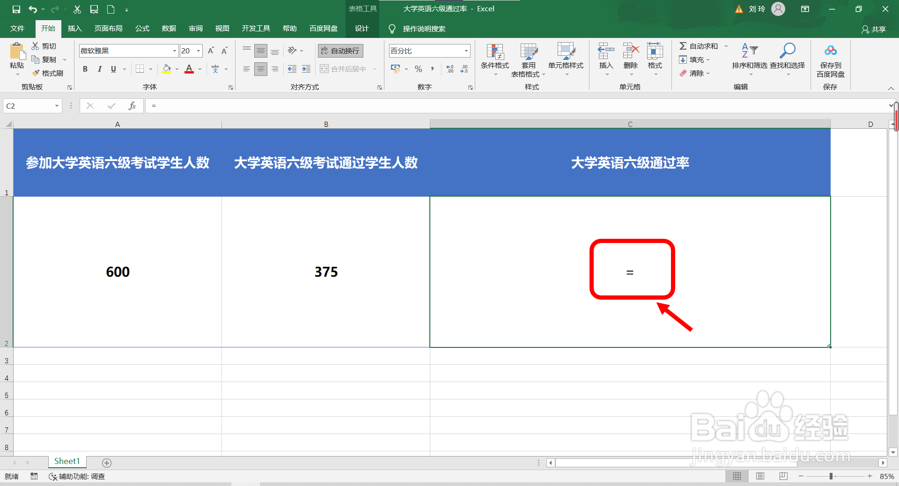This screenshot has width=899, height=486.
Task: Click the Sort and Filter icon
Action: pos(750,51)
